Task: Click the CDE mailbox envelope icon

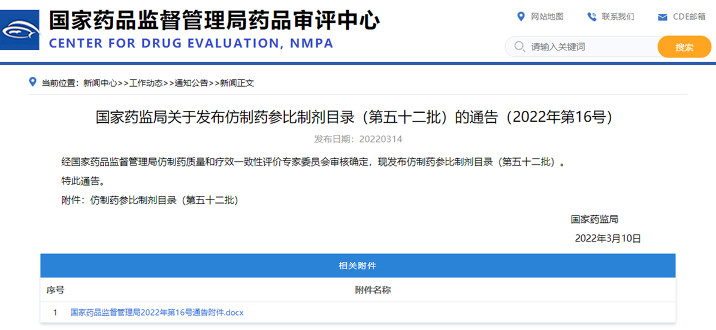Action: pos(663,17)
